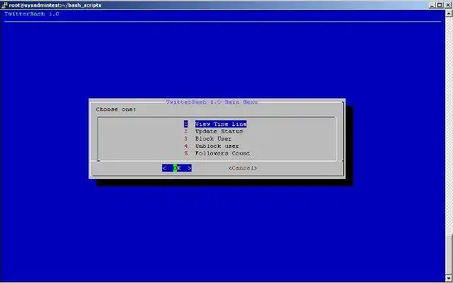
Task: Click the vertical scrollbar thumb
Action: click(x=449, y=255)
